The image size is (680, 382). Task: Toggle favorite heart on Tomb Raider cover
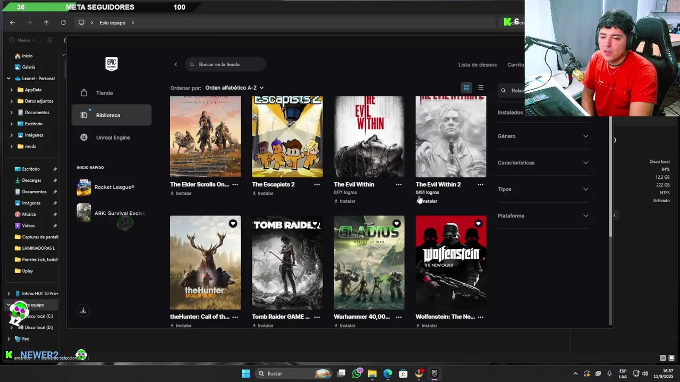click(x=314, y=224)
